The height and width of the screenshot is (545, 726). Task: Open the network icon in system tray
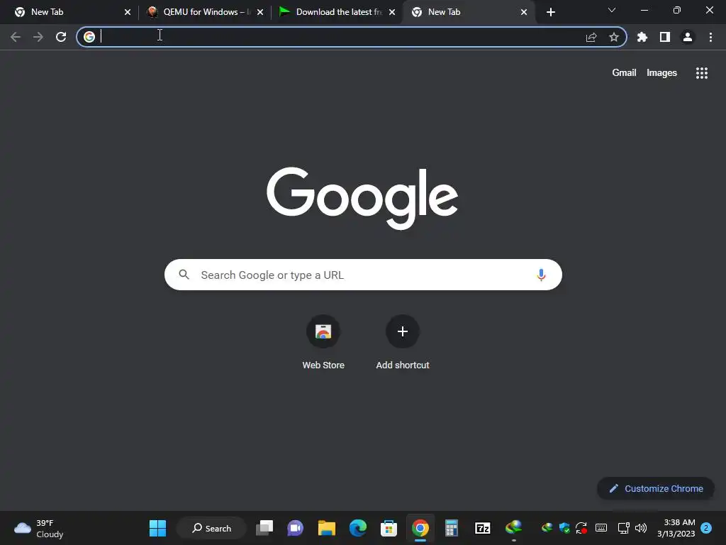(x=623, y=528)
